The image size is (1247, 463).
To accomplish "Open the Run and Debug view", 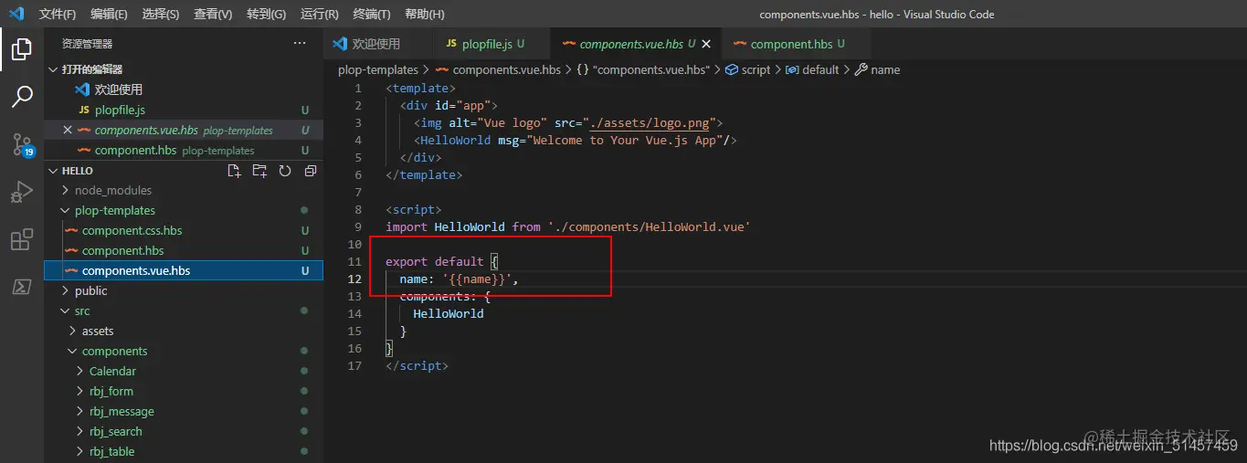I will (22, 192).
